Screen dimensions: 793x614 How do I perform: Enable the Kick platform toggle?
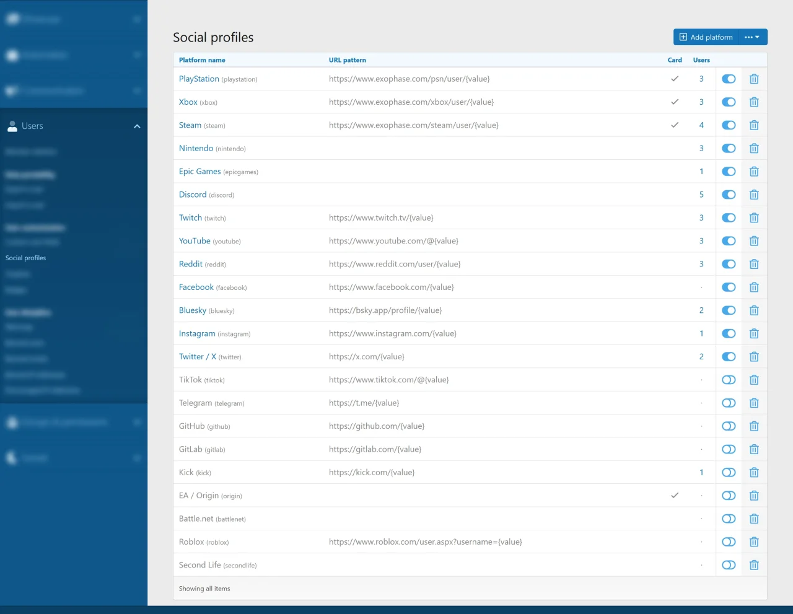coord(729,472)
